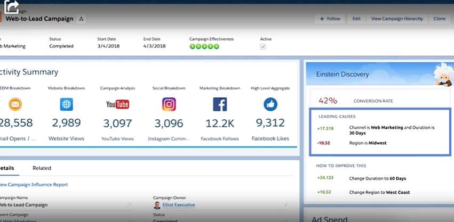This screenshot has width=454, height=222.
Task: Click the +10.52 Change Region value
Action: point(324,192)
